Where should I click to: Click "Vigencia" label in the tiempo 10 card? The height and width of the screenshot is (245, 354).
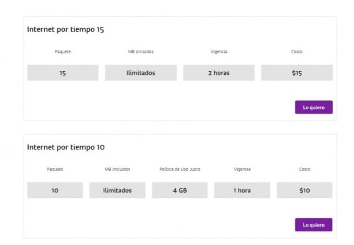click(242, 169)
